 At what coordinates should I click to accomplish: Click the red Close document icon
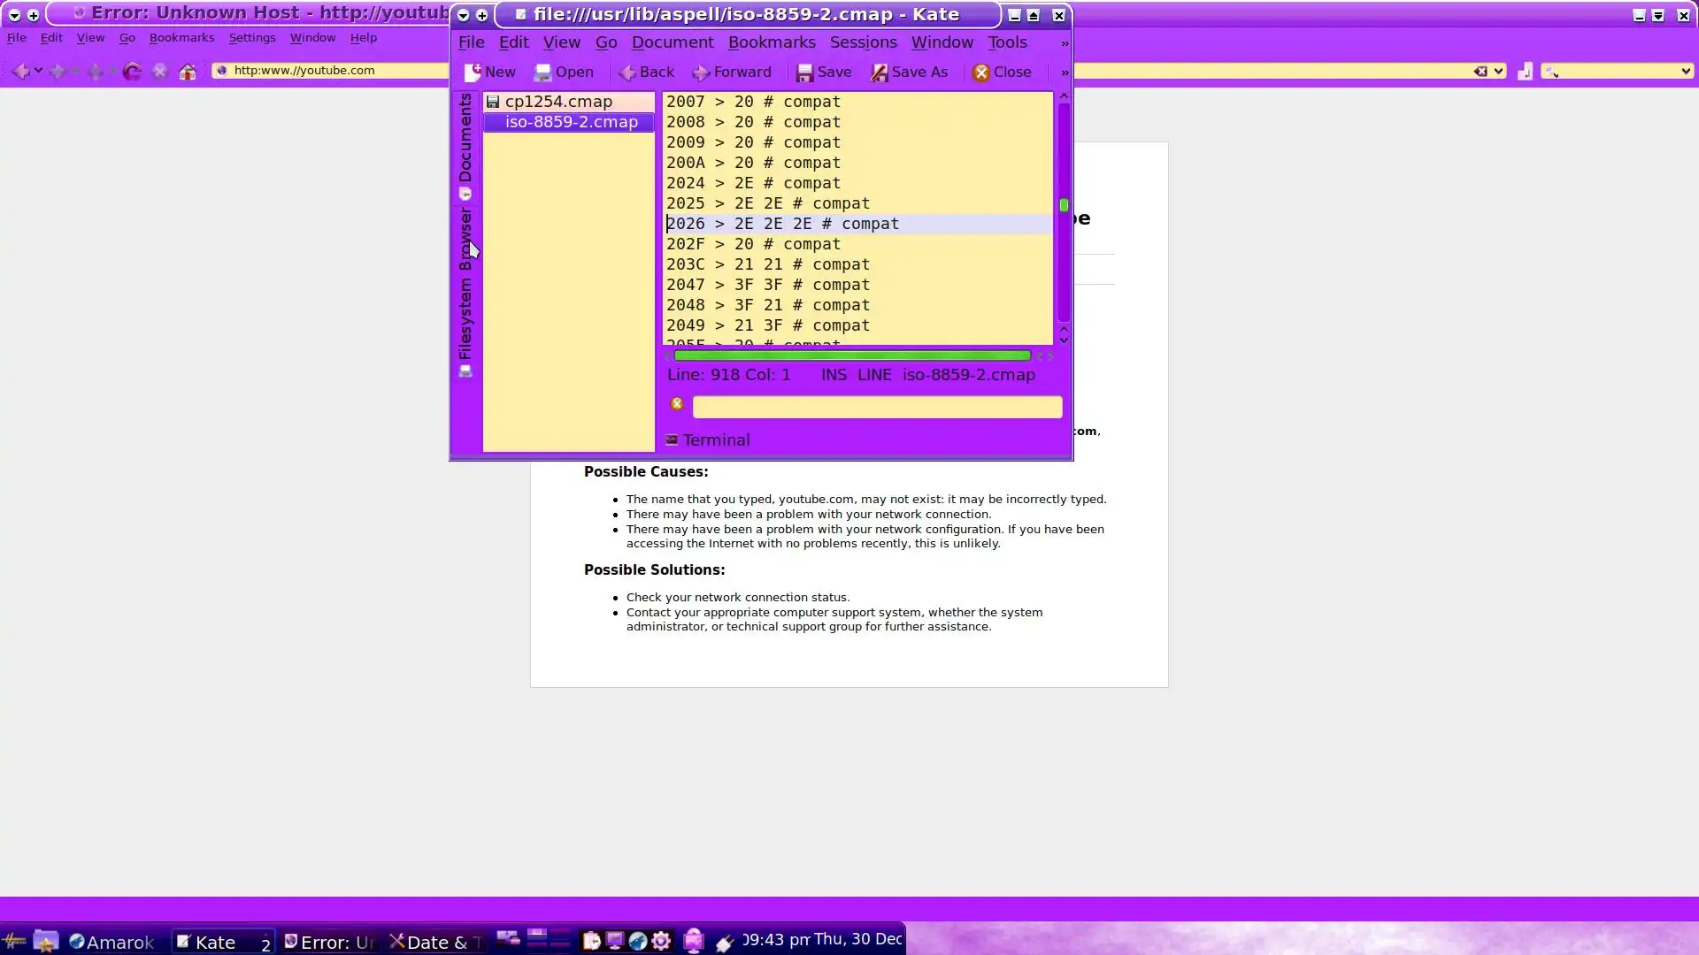click(981, 73)
